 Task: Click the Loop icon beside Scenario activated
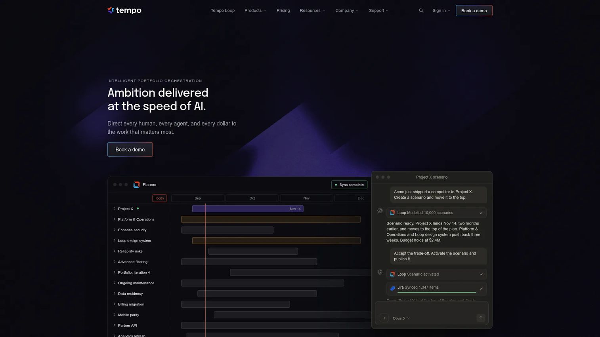click(392, 274)
